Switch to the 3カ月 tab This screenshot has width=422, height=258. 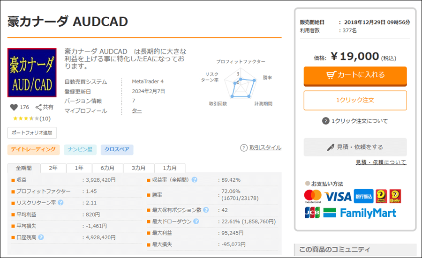[139, 168]
